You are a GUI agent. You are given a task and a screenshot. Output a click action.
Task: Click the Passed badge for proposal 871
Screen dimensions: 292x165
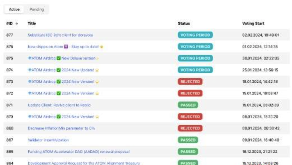tap(188, 105)
